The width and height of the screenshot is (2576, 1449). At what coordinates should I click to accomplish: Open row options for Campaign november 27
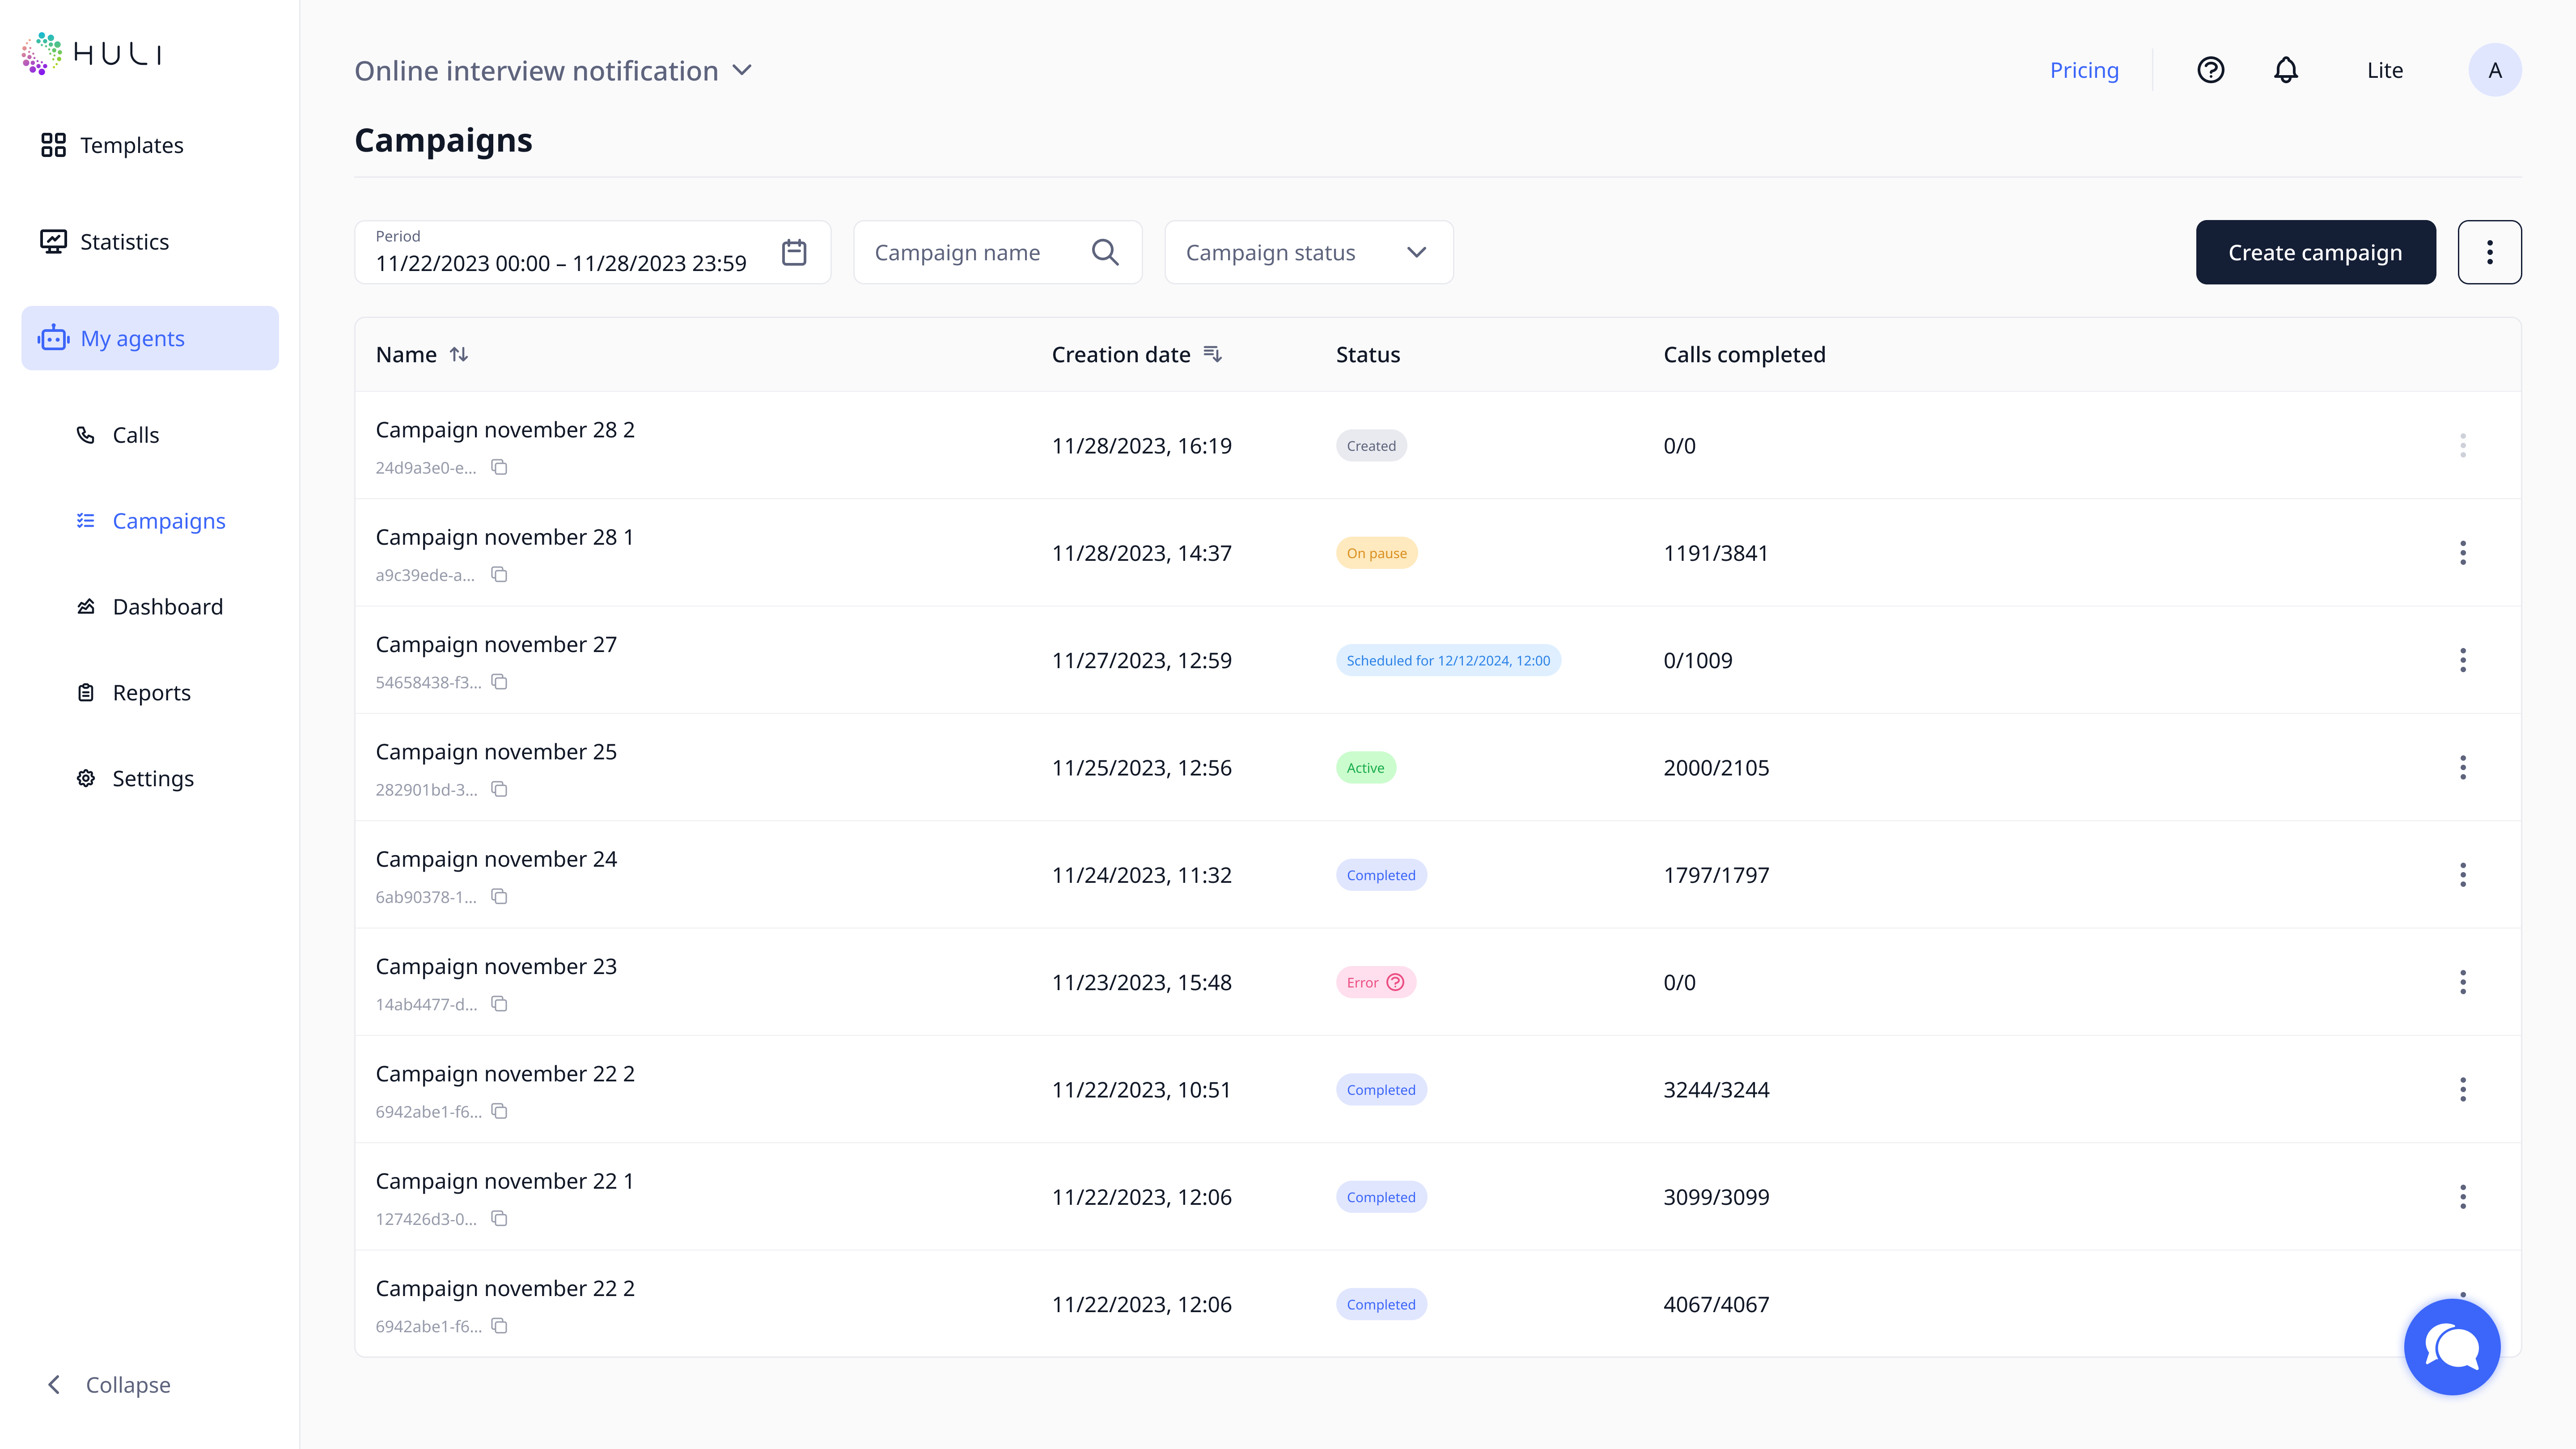(2462, 660)
